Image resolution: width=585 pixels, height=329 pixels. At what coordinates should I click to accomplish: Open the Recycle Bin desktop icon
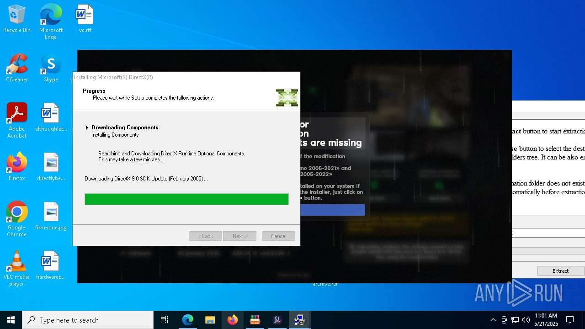pos(17,19)
